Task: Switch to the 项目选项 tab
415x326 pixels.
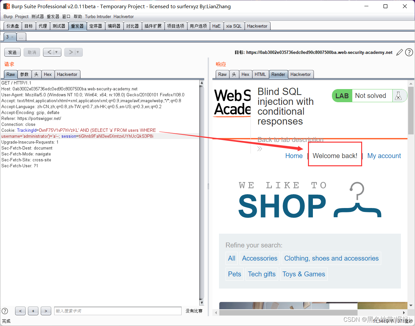Action: point(176,26)
